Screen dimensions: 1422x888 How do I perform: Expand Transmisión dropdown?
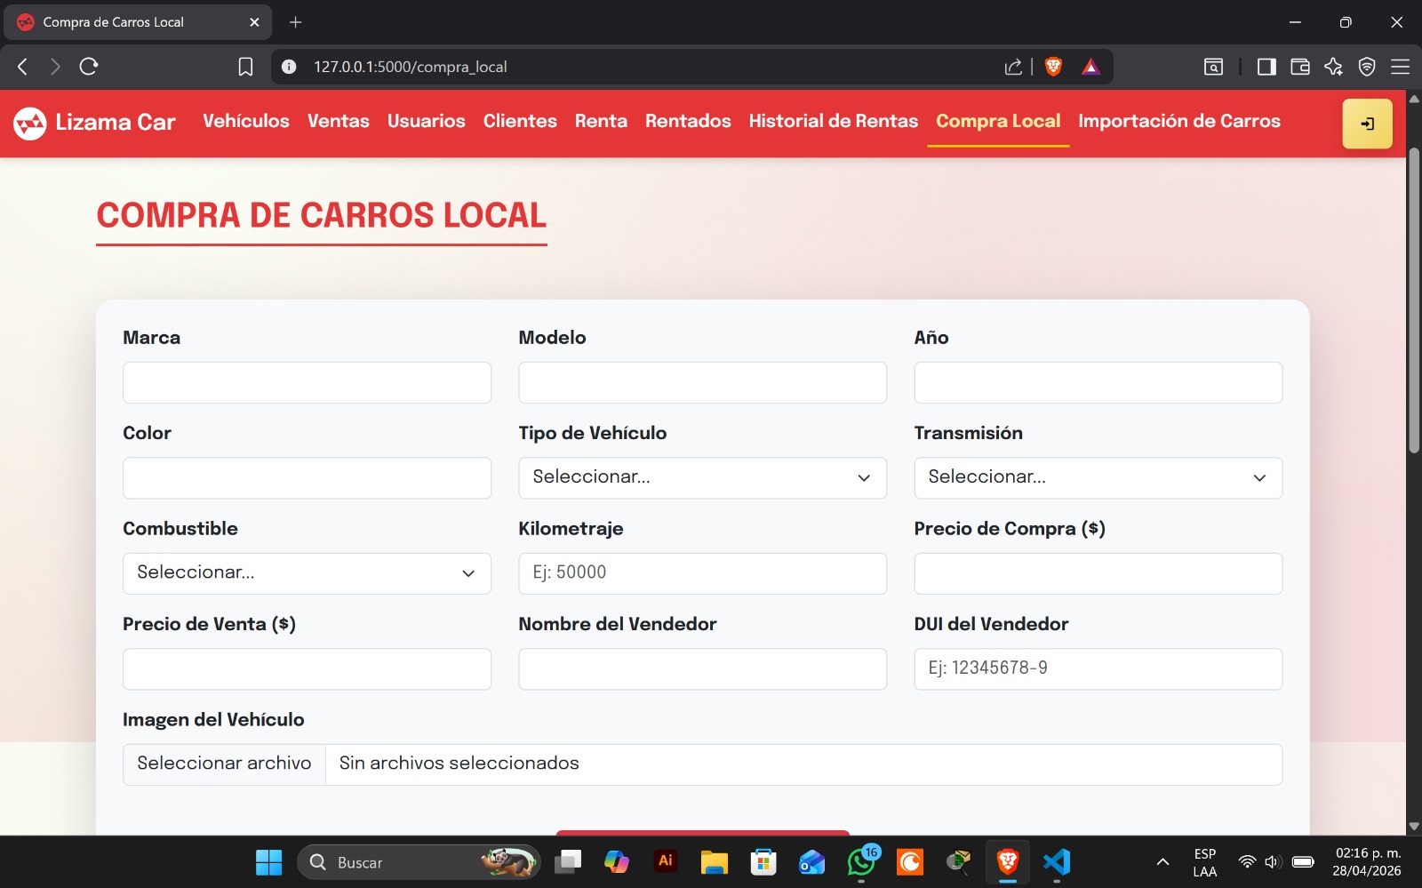click(x=1098, y=478)
